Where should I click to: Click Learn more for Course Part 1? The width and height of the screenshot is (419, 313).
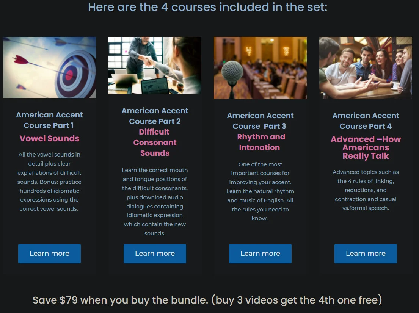point(49,254)
